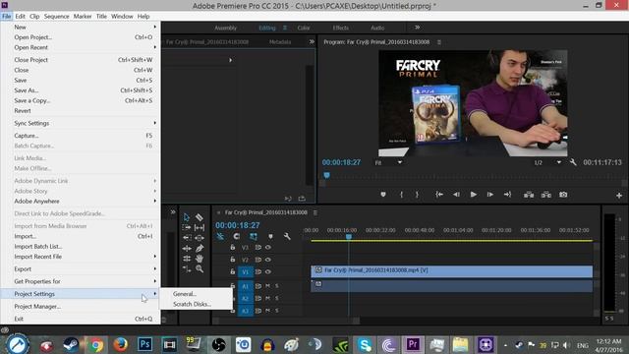Toggle Linked Selection in the timeline

254,236
